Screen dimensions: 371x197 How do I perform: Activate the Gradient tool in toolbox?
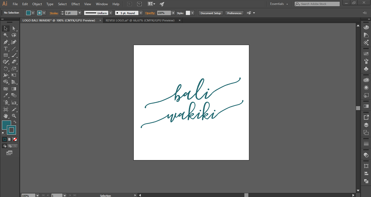tap(14, 89)
